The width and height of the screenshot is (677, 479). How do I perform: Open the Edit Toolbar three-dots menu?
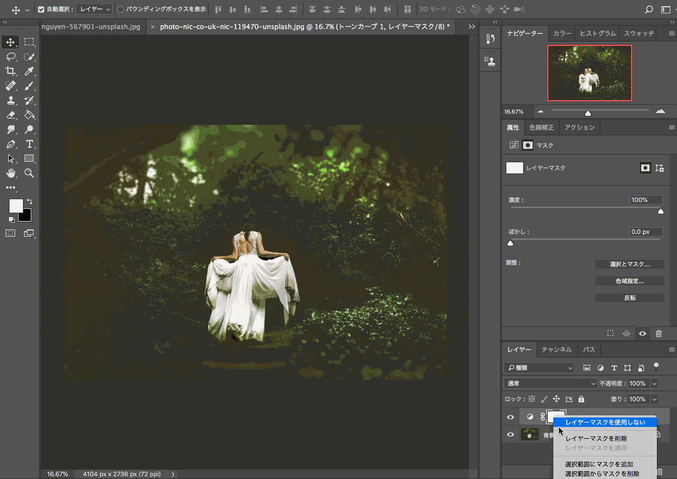tap(11, 188)
